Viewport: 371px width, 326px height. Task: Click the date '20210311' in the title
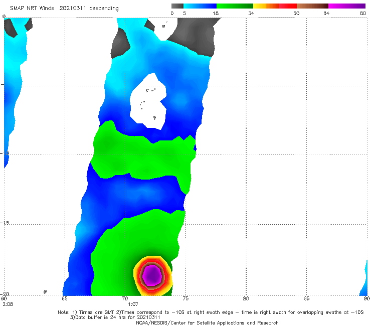coord(73,9)
